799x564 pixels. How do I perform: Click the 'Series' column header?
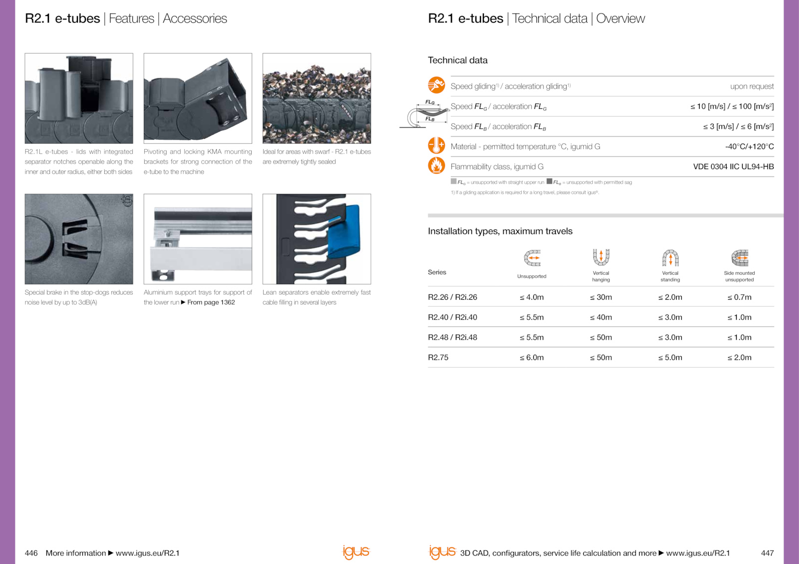click(437, 272)
